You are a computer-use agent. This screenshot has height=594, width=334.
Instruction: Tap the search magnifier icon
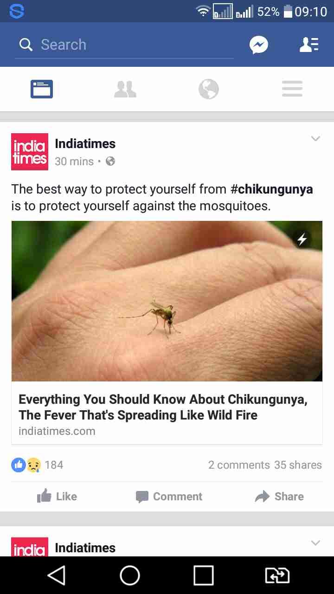pyautogui.click(x=26, y=45)
